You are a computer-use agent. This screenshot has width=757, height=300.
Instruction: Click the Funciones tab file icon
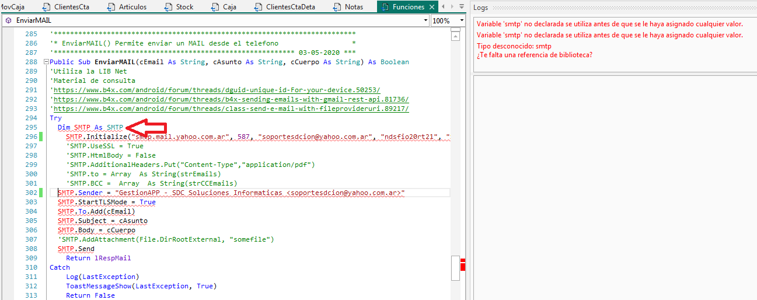pyautogui.click(x=385, y=7)
